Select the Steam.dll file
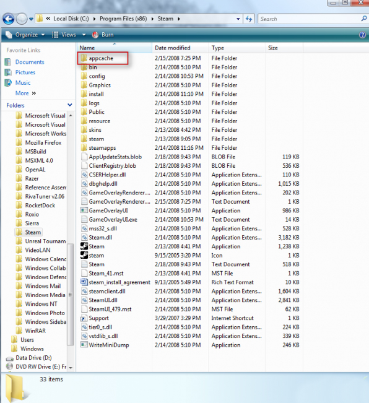The image size is (369, 403). point(97,238)
